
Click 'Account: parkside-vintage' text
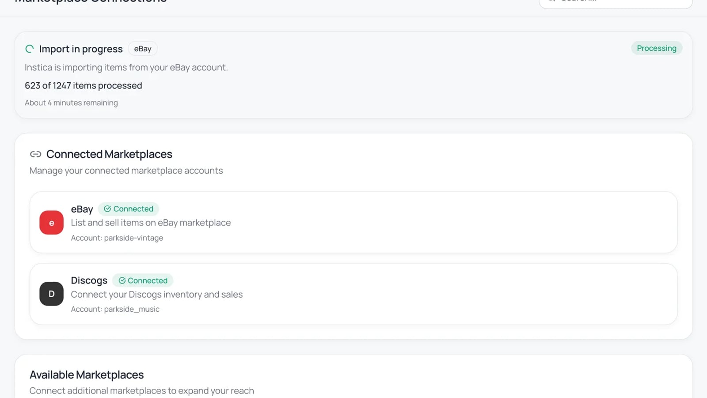[117, 238]
